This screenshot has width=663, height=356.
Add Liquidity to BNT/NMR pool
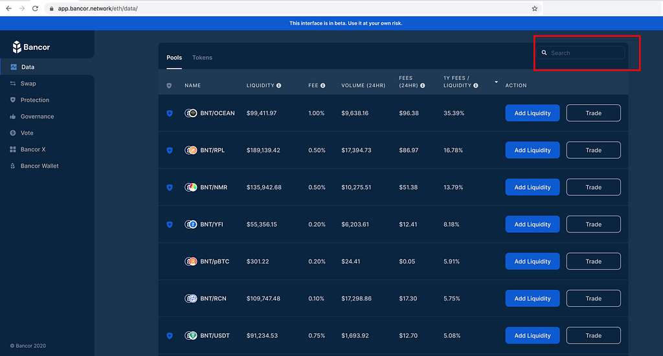pyautogui.click(x=532, y=187)
